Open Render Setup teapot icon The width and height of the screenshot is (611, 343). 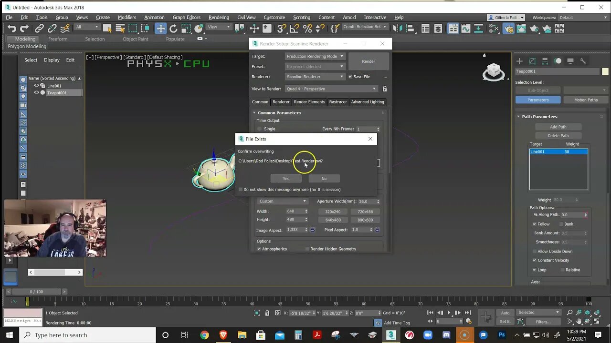(x=509, y=29)
